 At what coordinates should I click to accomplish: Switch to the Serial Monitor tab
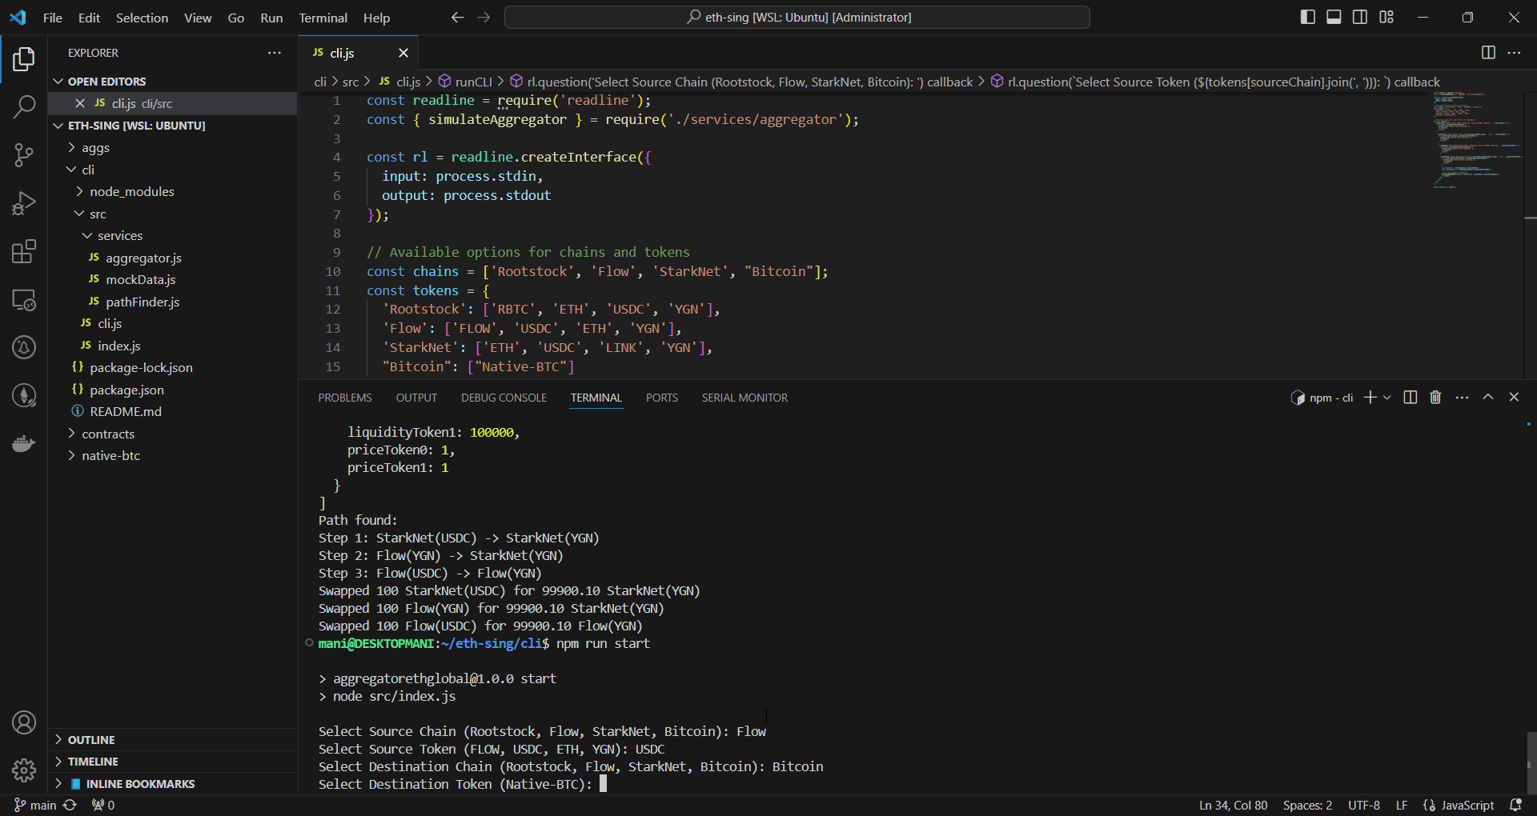point(744,398)
